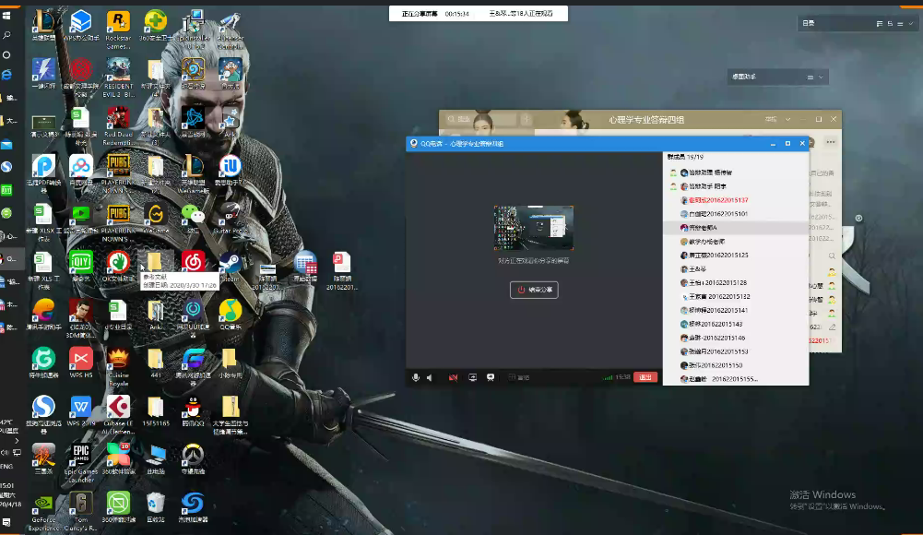
Task: Mute the microphone in QQ call
Action: pos(416,377)
